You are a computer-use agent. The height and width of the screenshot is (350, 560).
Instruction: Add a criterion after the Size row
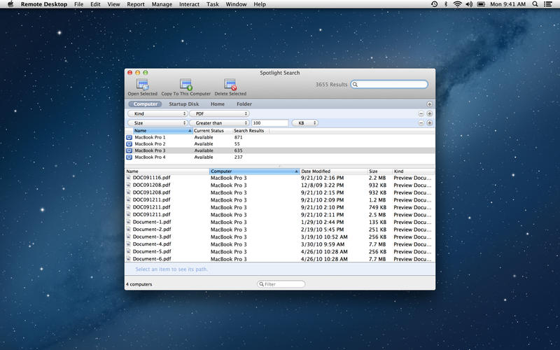pyautogui.click(x=429, y=123)
